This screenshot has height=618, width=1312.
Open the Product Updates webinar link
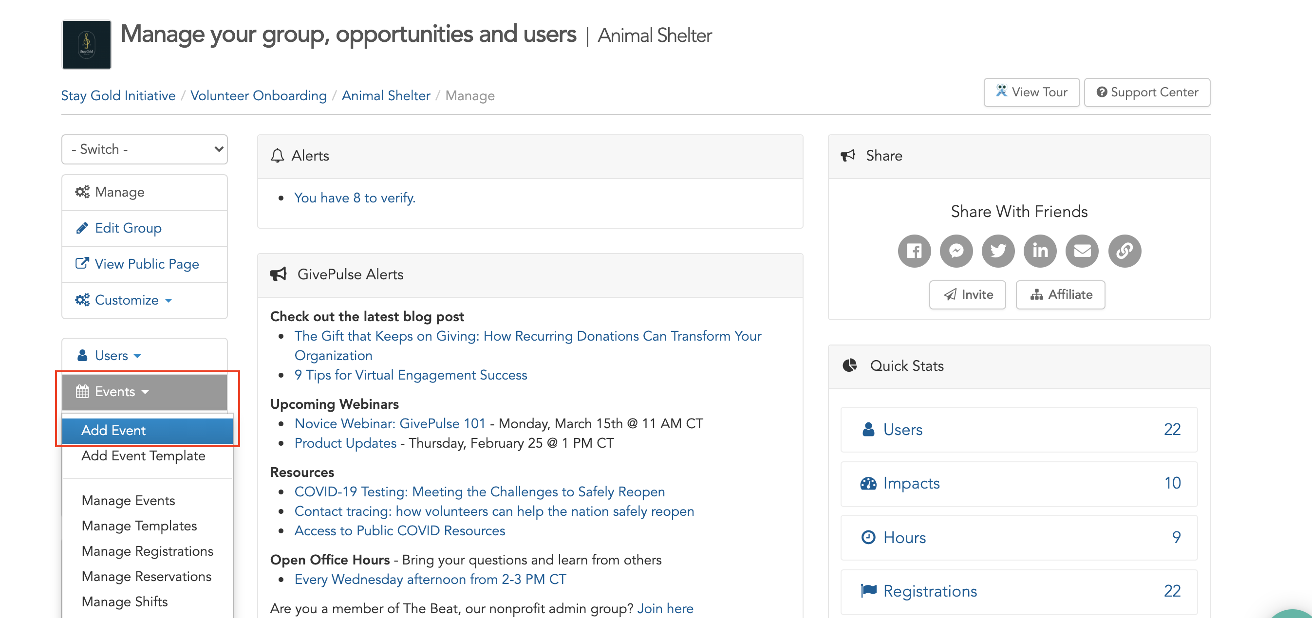345,443
